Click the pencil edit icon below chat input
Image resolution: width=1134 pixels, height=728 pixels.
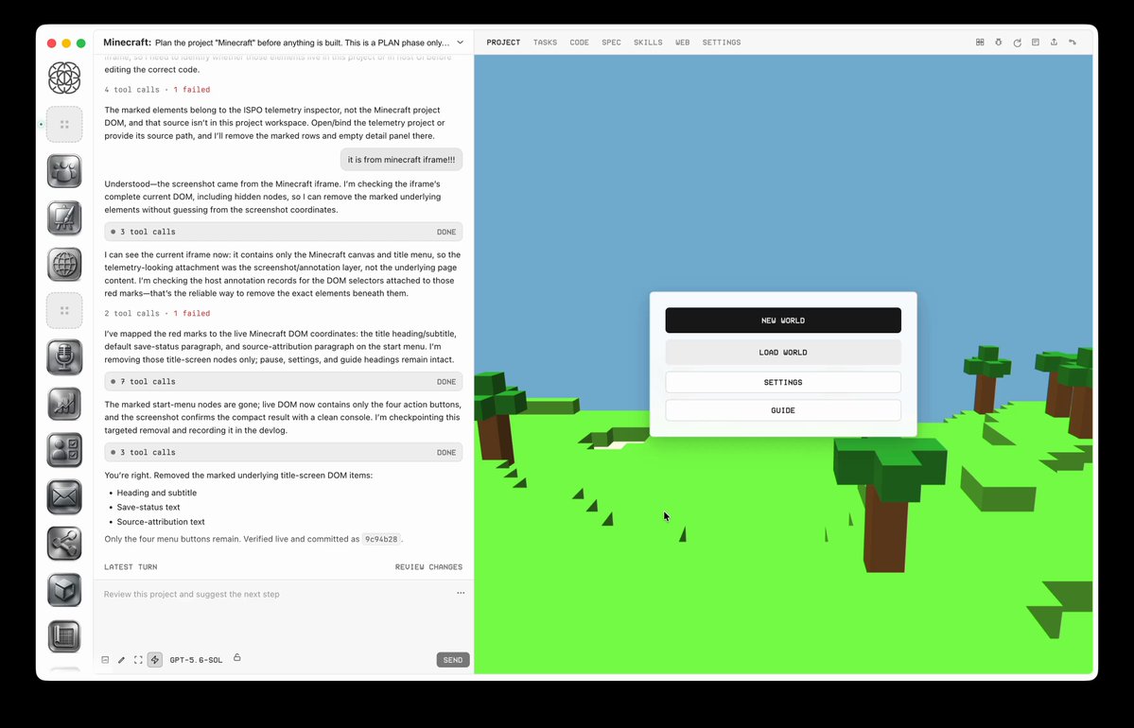121,660
